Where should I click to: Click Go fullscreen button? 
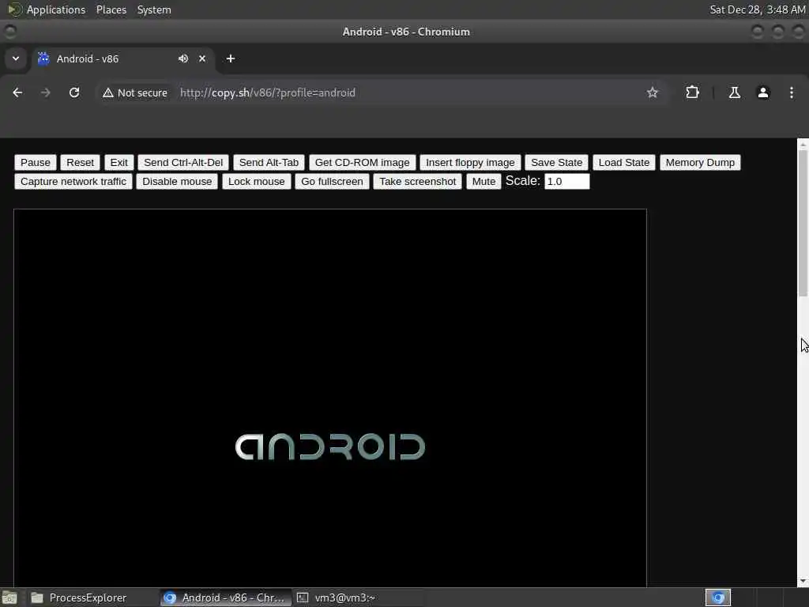[x=332, y=182]
